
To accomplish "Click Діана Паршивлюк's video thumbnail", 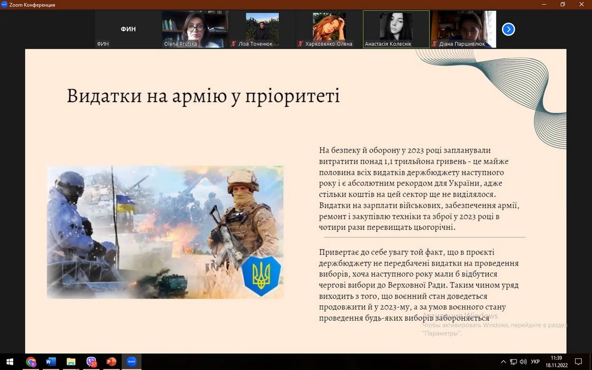I will (463, 29).
